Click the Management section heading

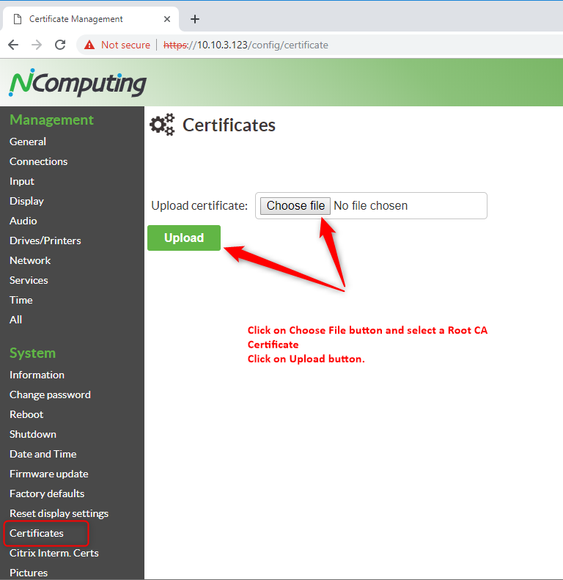click(x=51, y=120)
